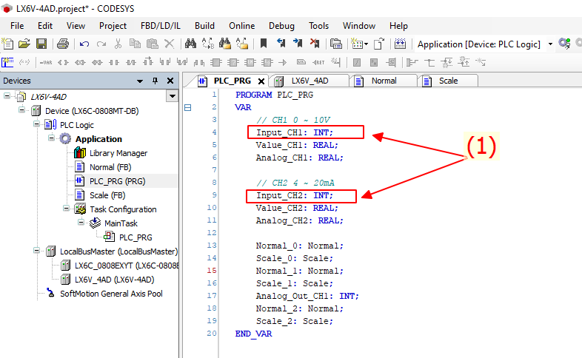
Task: Select Library Manager in device tree
Action: pos(118,153)
